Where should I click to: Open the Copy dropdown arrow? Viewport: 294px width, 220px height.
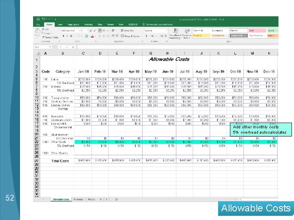tap(52, 33)
